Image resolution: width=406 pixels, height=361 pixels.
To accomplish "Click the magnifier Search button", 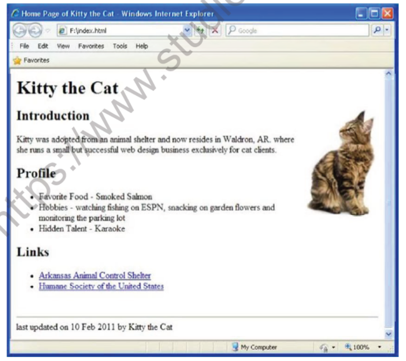I will tap(377, 30).
